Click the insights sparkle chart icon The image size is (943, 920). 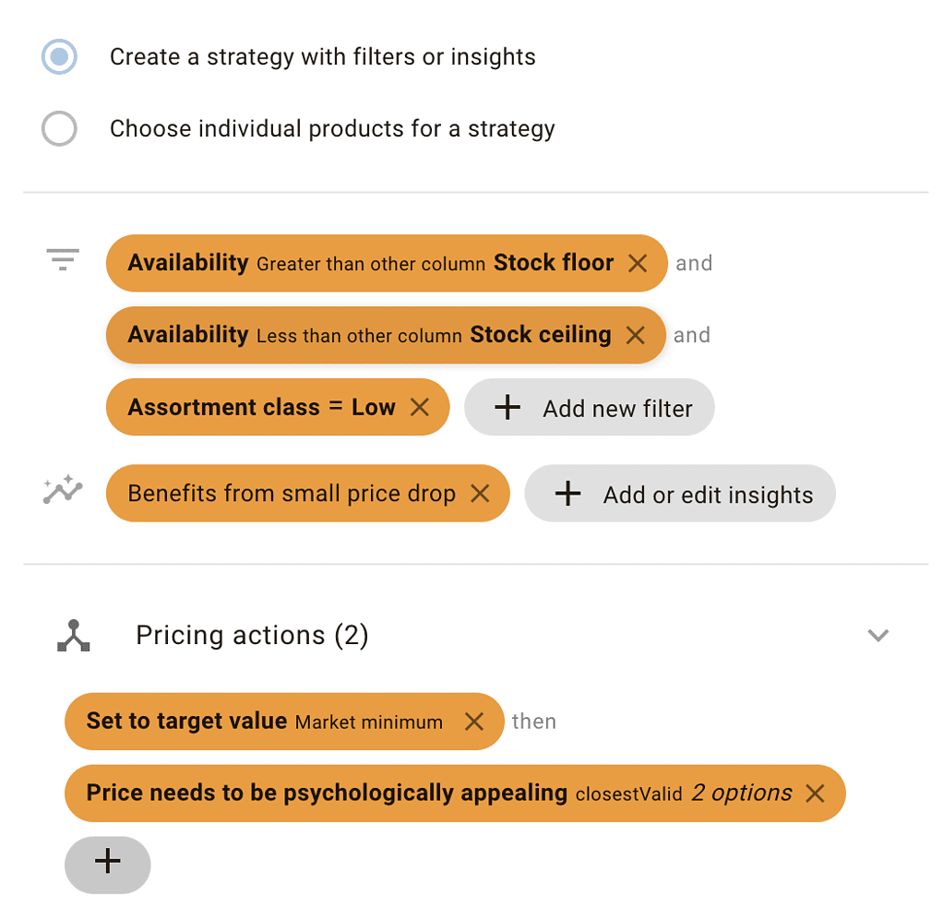63,491
